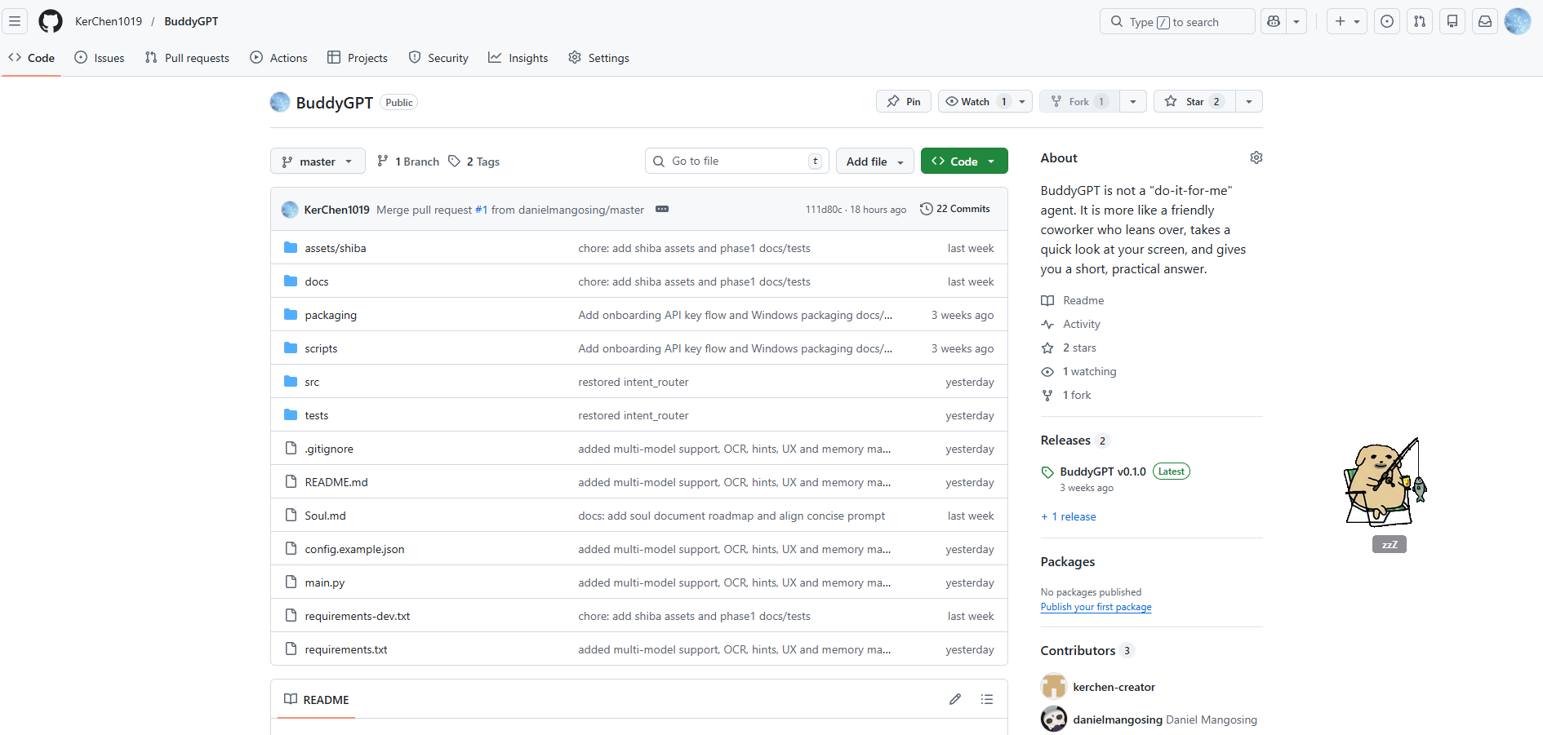Edit repository About settings gear
Image resolution: width=1543 pixels, height=735 pixels.
pos(1256,157)
